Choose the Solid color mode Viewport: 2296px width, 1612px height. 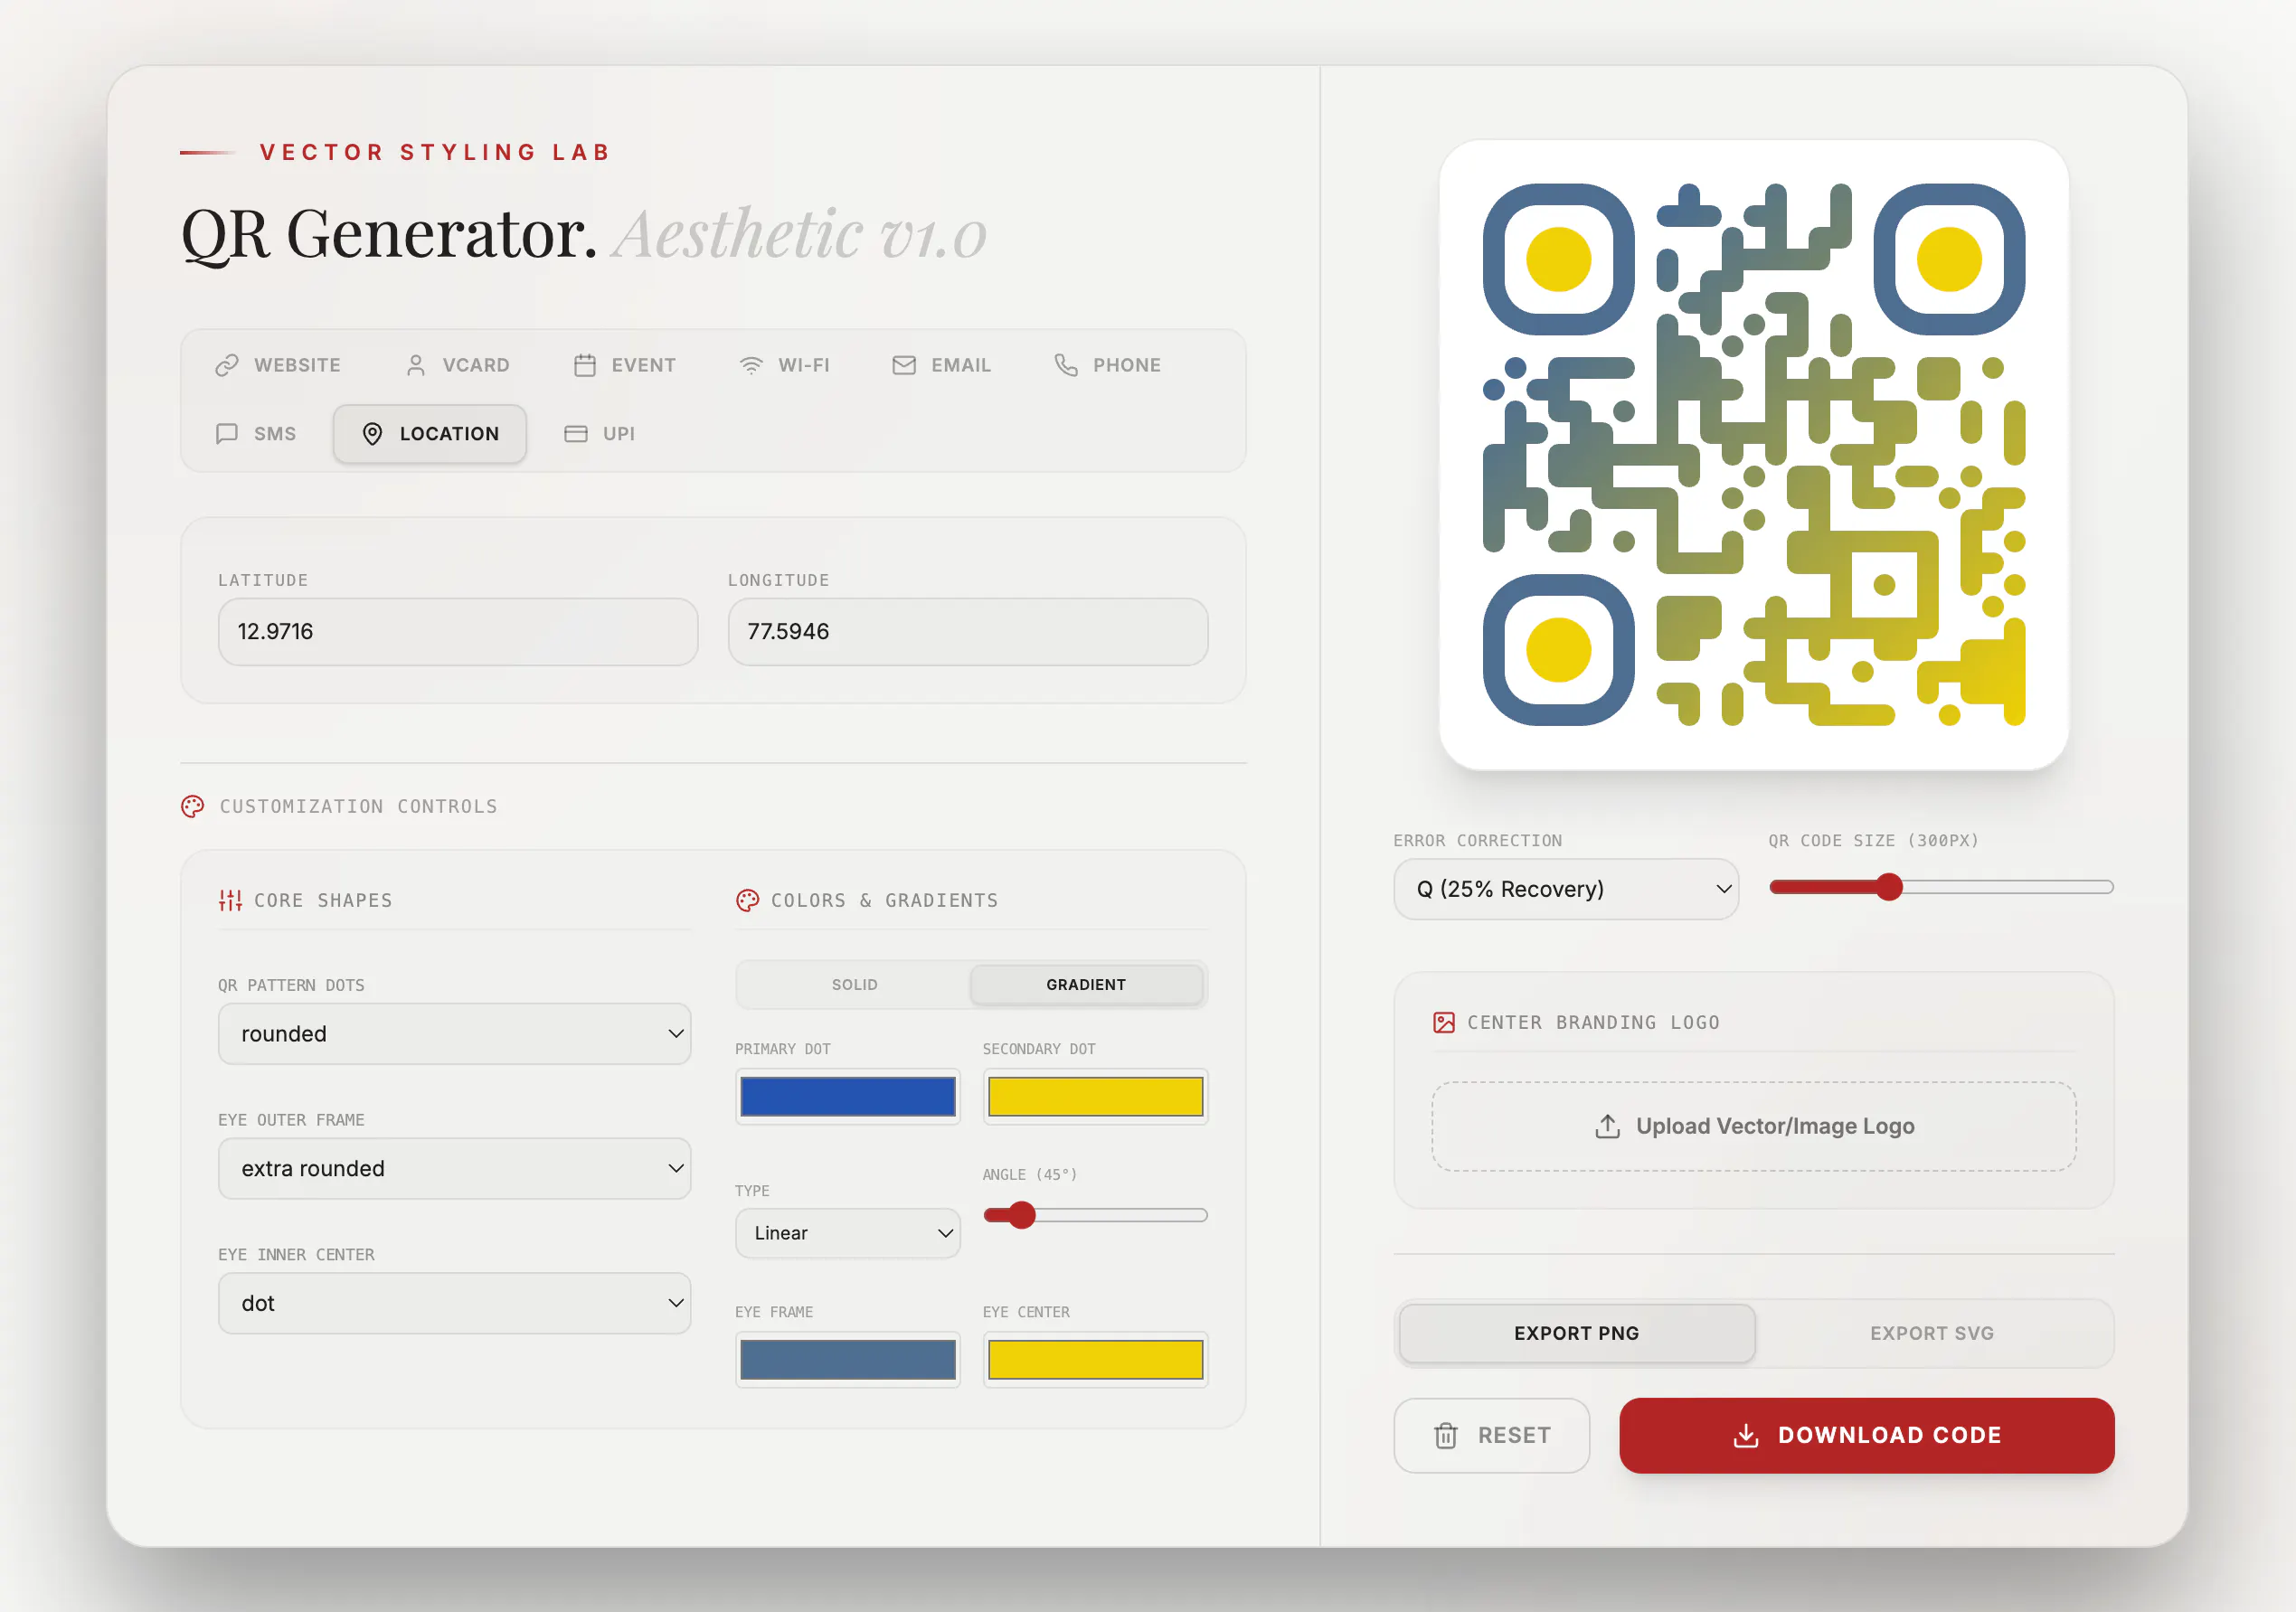pos(854,985)
